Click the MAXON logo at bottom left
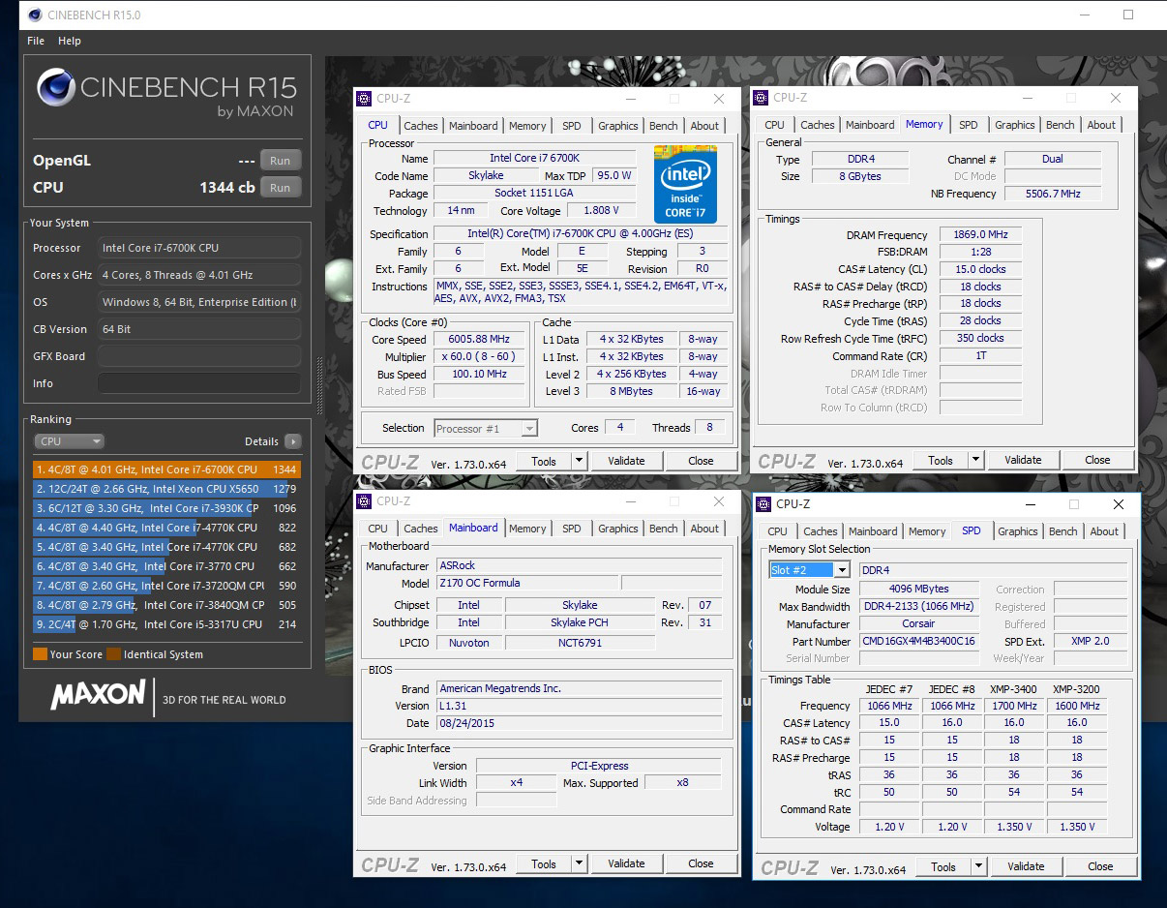This screenshot has width=1167, height=908. click(98, 695)
